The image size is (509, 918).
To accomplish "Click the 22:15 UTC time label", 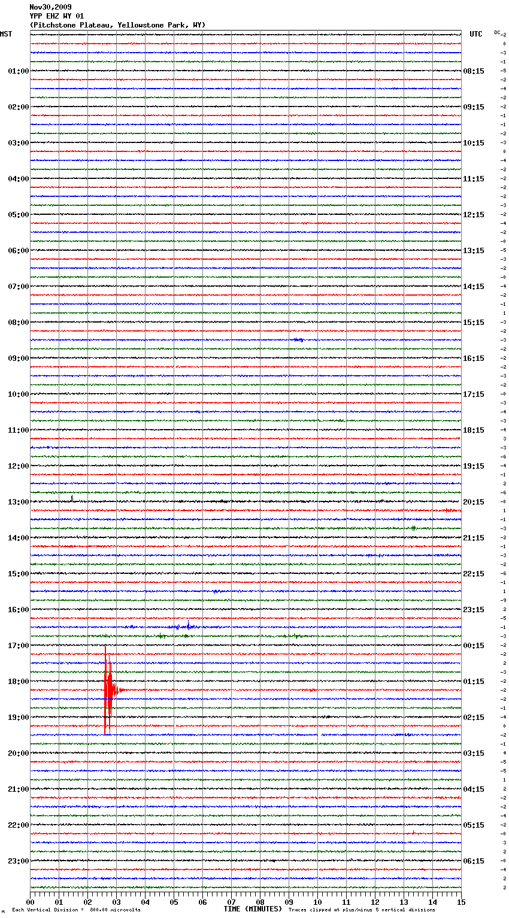I will [474, 574].
